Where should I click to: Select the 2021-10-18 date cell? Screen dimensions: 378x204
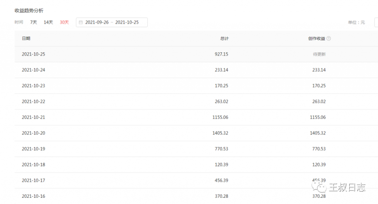point(34,165)
